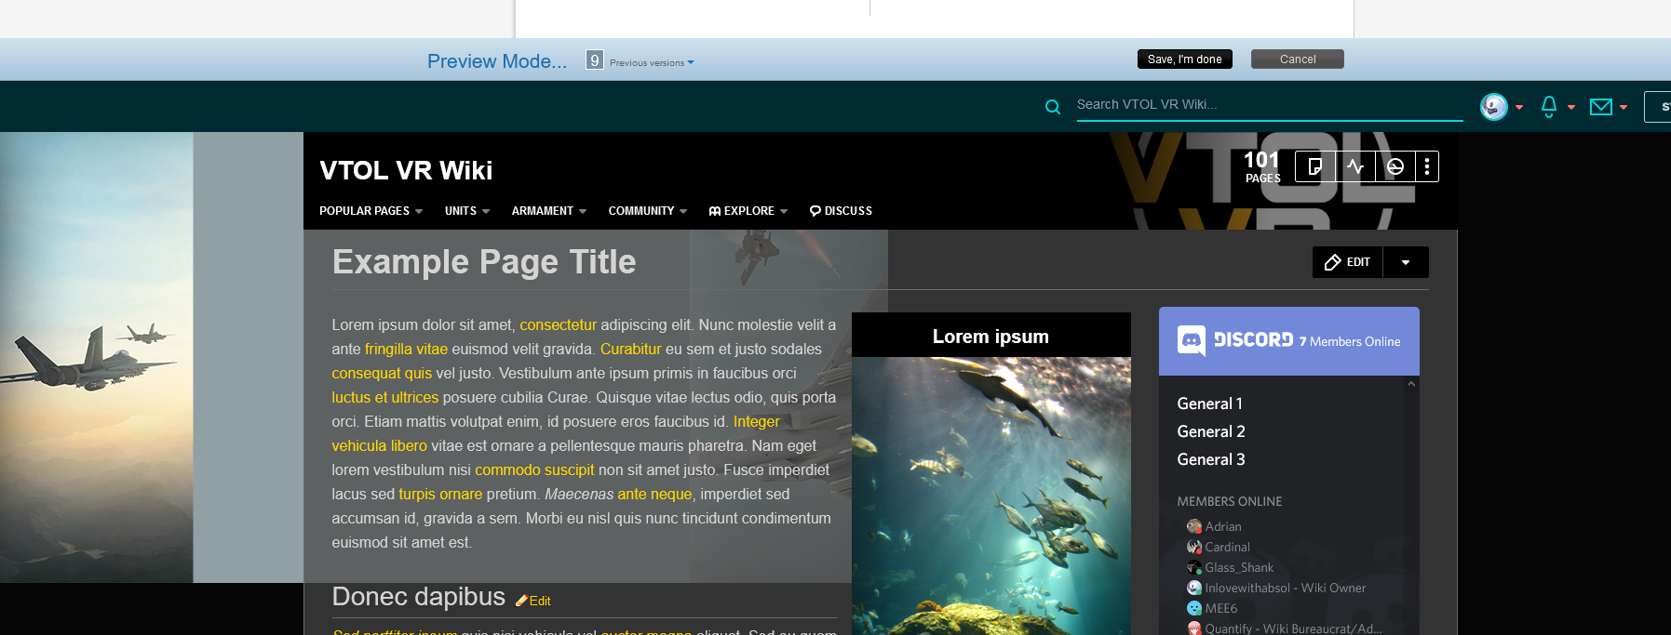Follow the commodo suscipit link

pyautogui.click(x=534, y=470)
